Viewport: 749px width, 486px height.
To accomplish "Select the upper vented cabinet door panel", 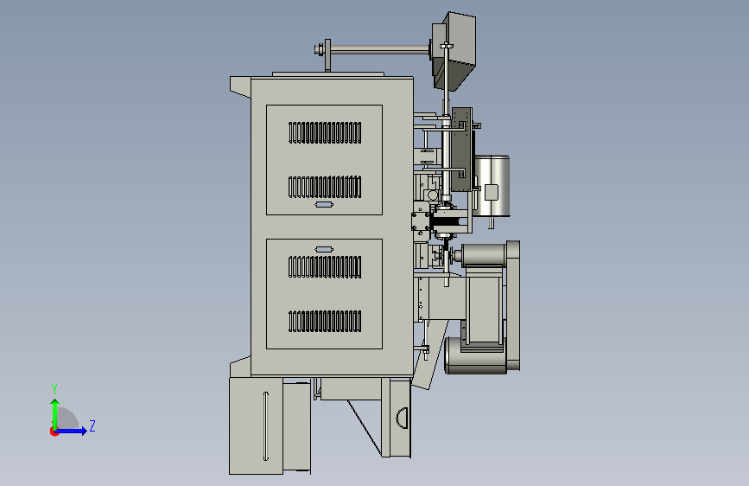I will pyautogui.click(x=324, y=160).
